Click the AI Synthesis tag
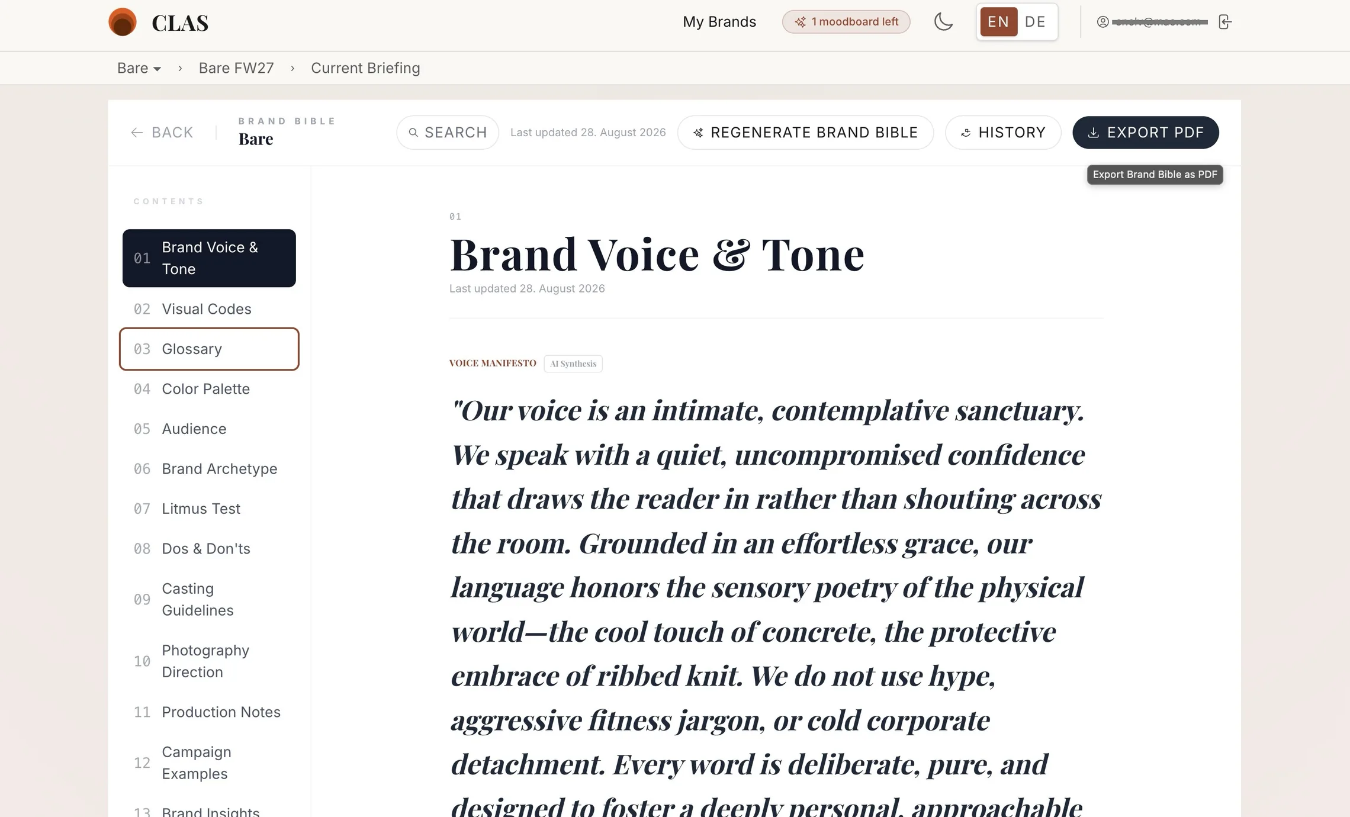 (573, 364)
